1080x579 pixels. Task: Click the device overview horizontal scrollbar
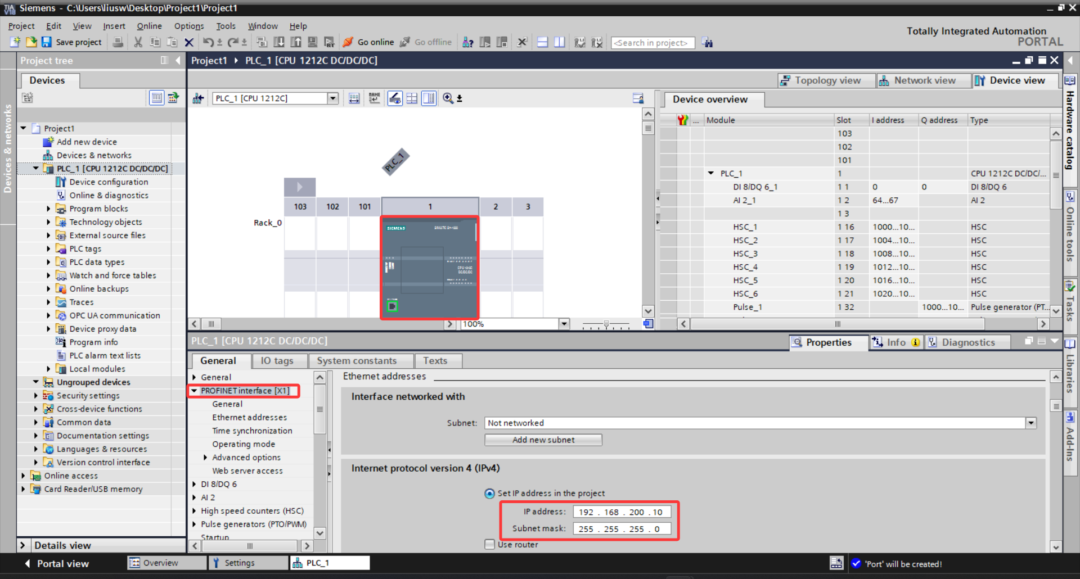[838, 324]
